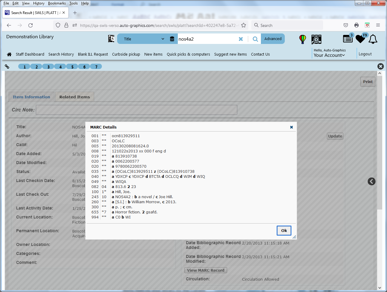The height and width of the screenshot is (292, 387).
Task: Open Curbside pickup page
Action: (x=126, y=54)
